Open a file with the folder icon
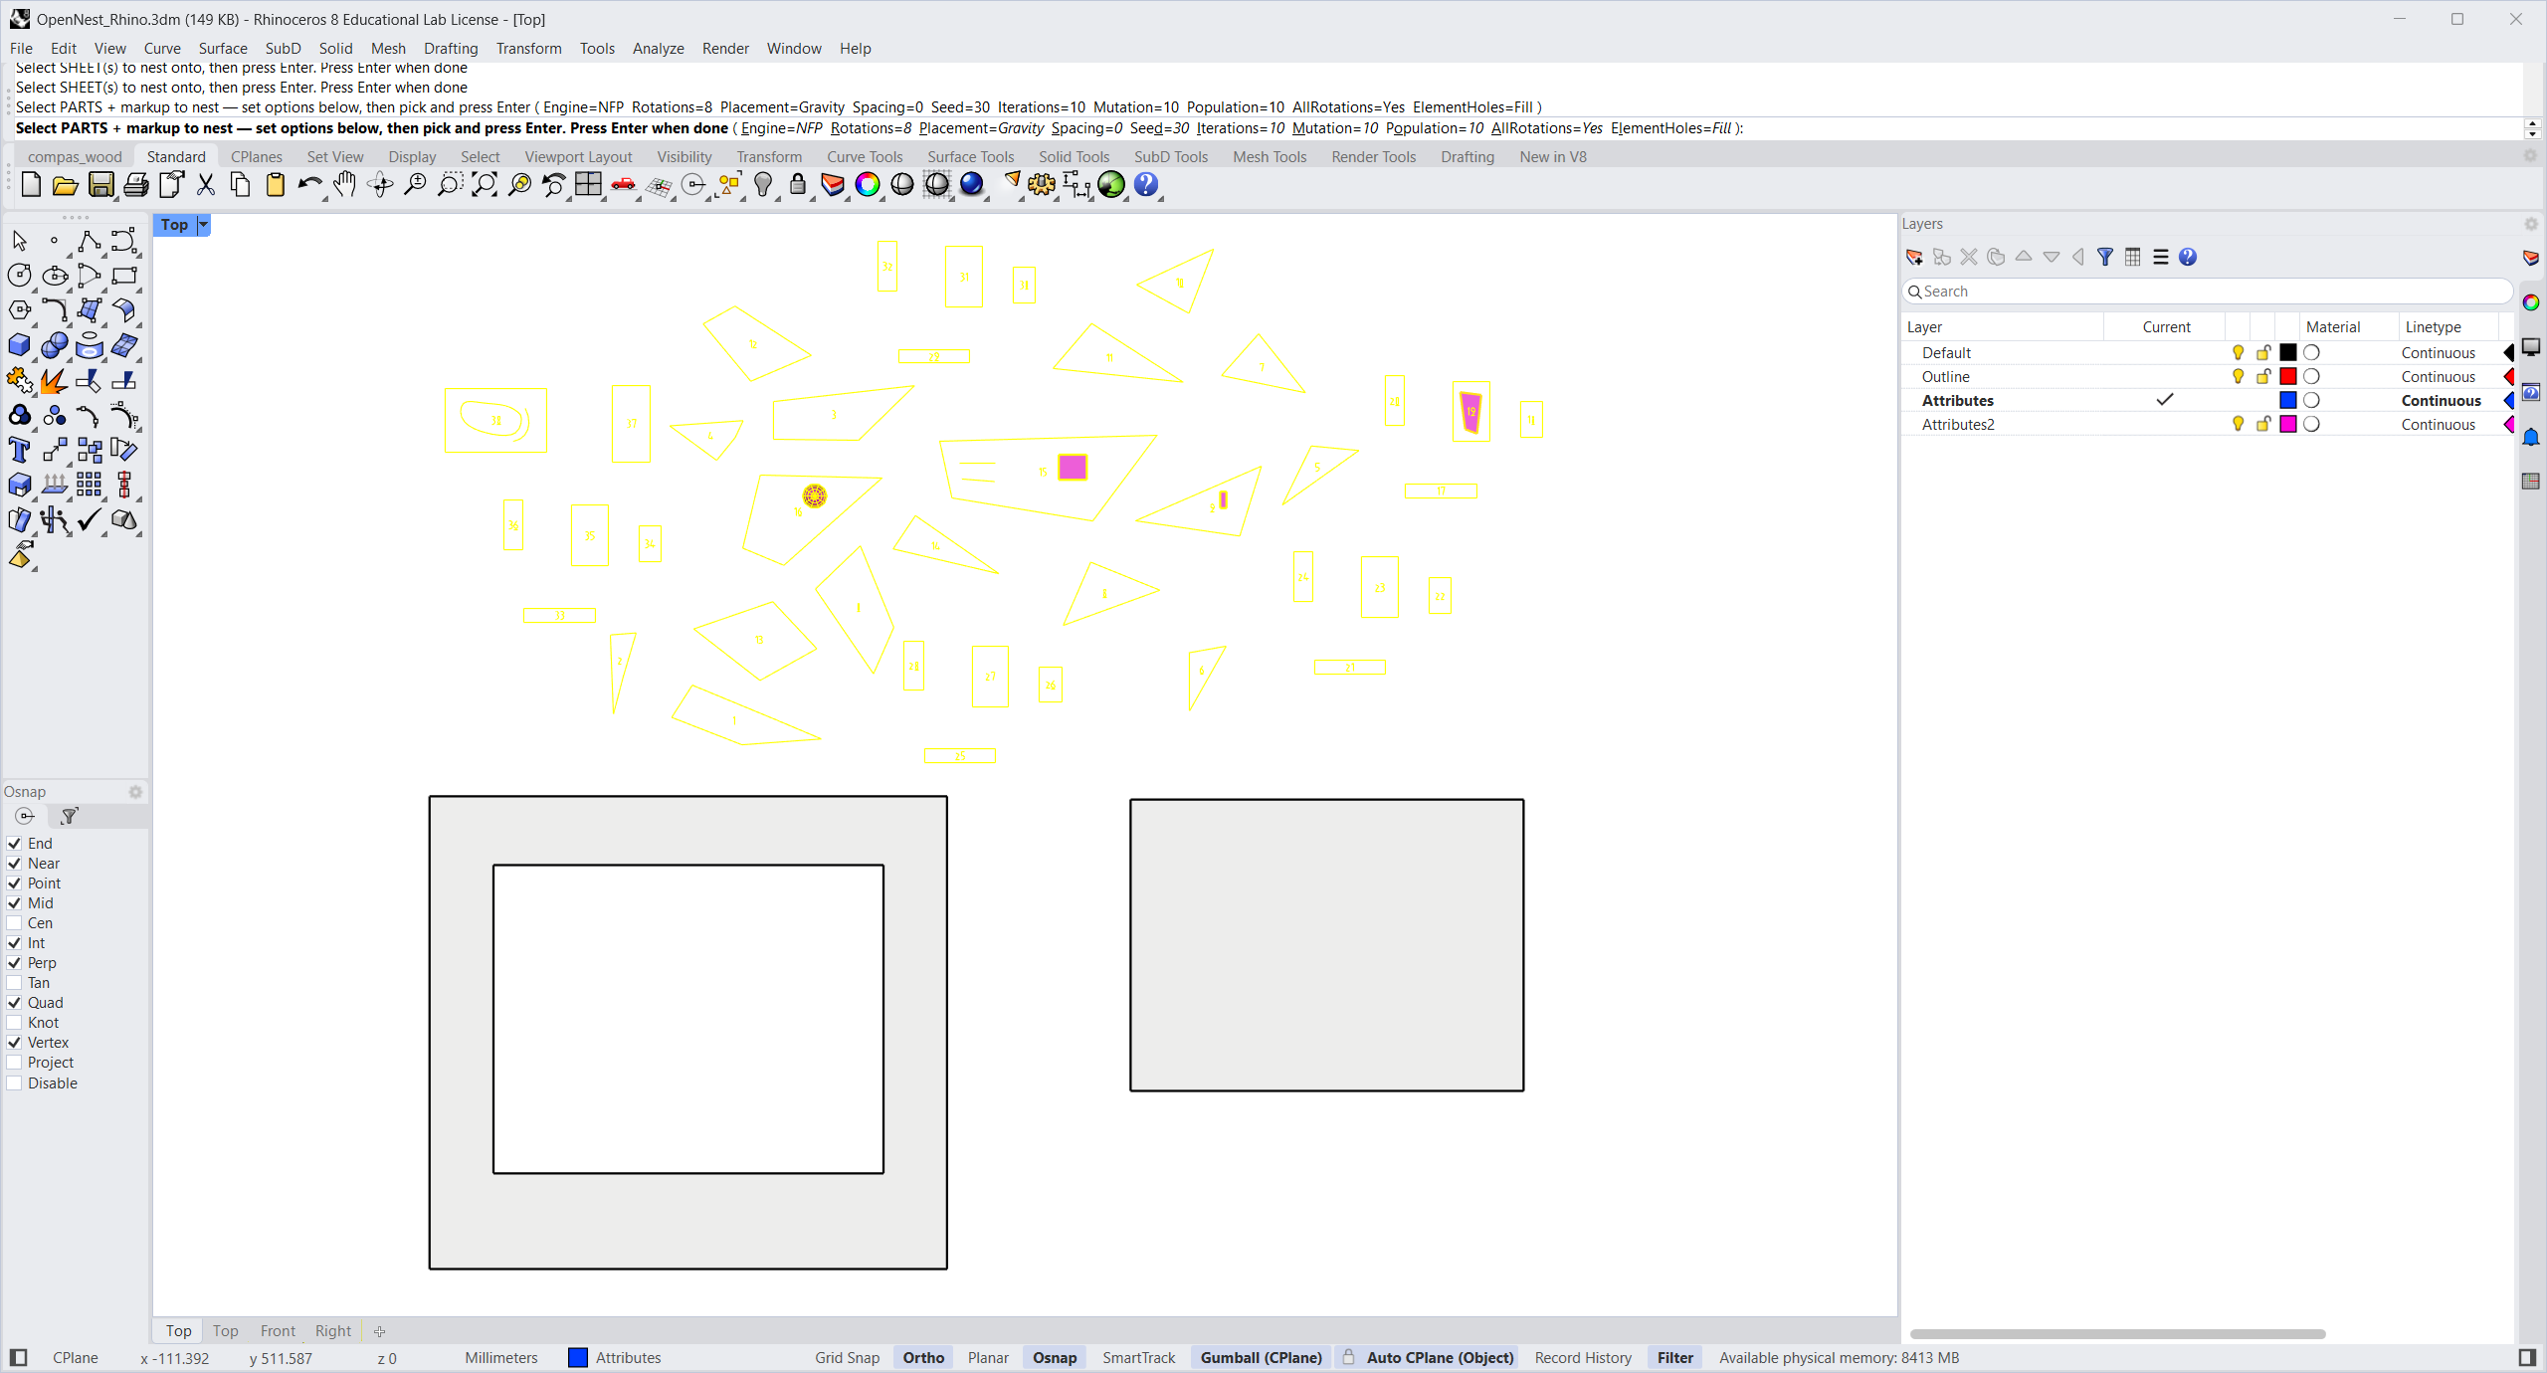The height and width of the screenshot is (1373, 2547). 66,185
